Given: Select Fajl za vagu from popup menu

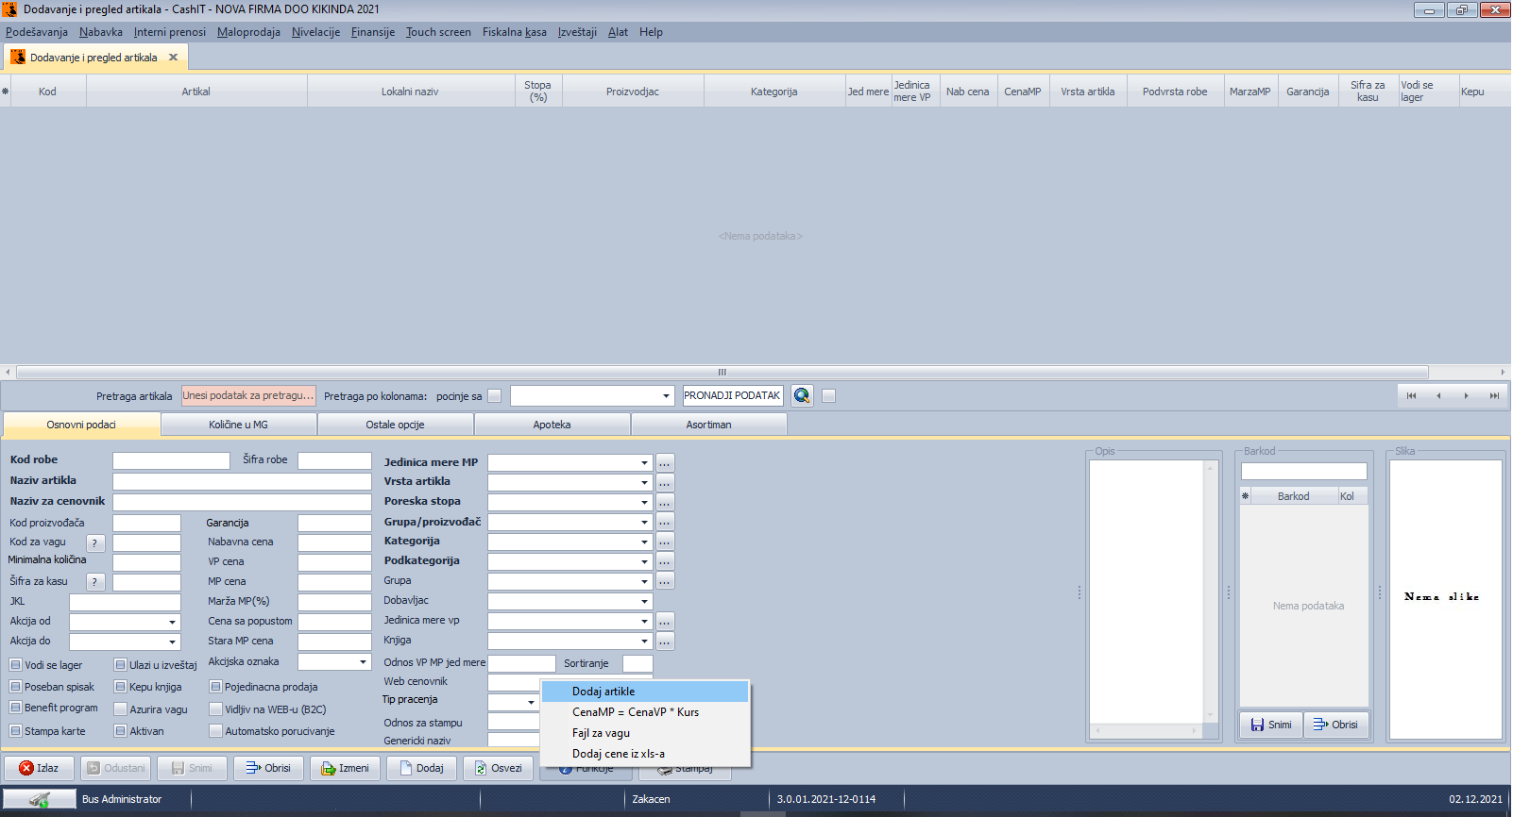Looking at the screenshot, I should [645, 733].
